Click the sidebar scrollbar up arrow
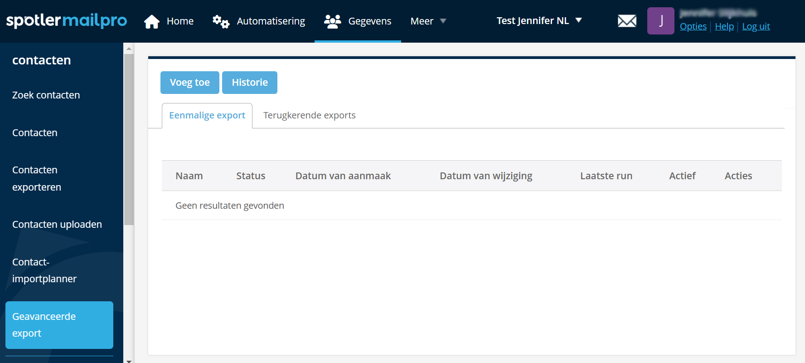The width and height of the screenshot is (805, 363). pos(129,48)
